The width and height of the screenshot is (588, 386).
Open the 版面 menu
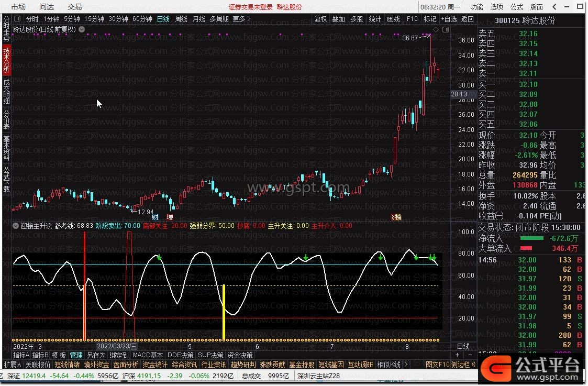pyautogui.click(x=536, y=7)
